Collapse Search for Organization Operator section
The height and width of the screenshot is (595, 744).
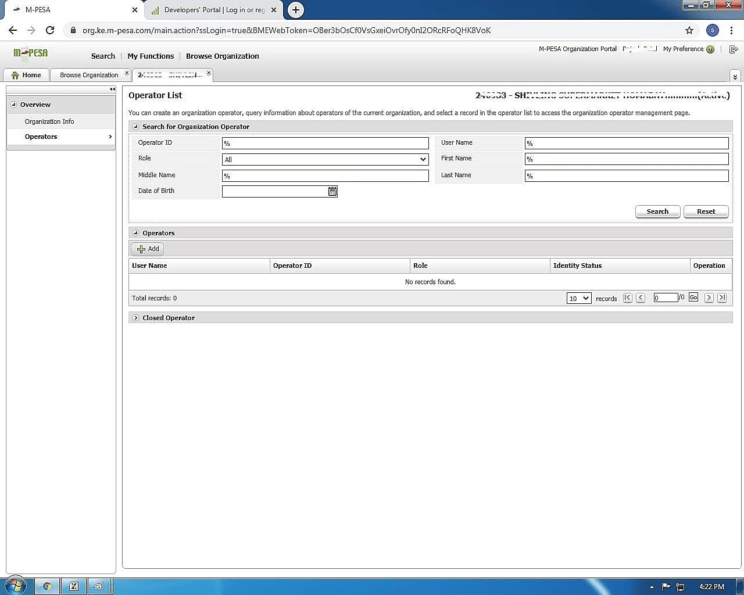[x=135, y=127]
